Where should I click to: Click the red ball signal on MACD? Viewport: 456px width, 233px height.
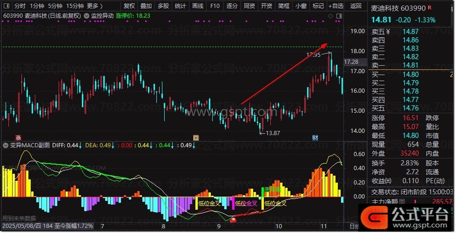pyautogui.click(x=234, y=220)
